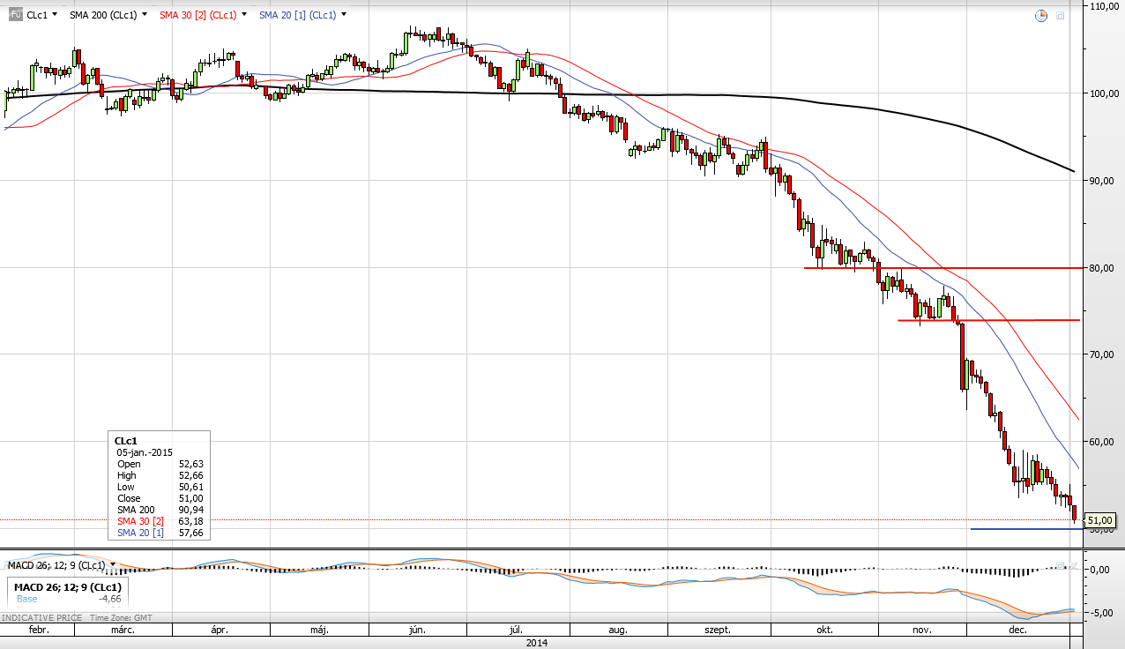Click júl. on the time axis

pyautogui.click(x=518, y=630)
